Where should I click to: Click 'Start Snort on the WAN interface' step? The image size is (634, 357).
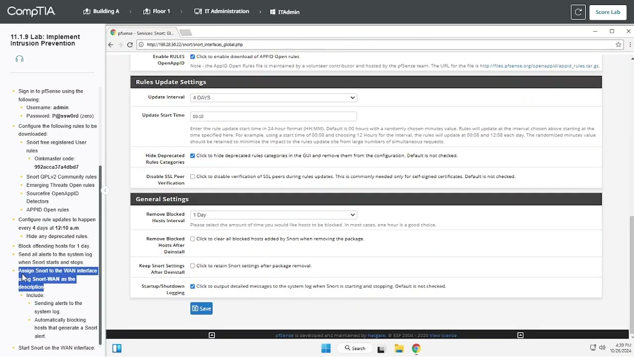(x=56, y=348)
